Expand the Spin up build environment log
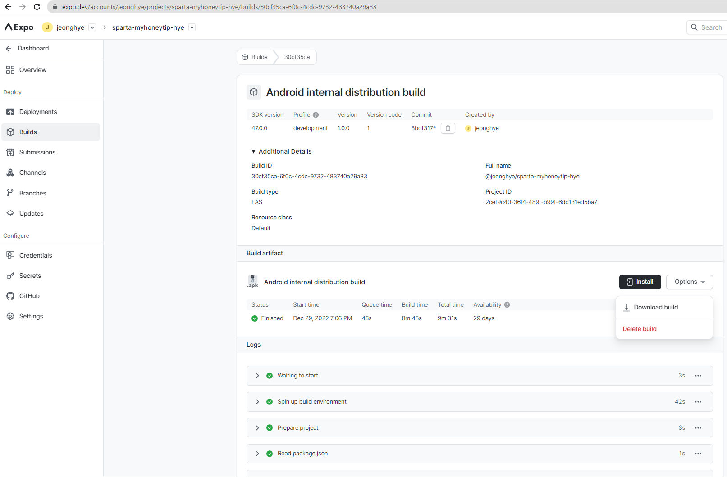The image size is (727, 477). point(257,402)
